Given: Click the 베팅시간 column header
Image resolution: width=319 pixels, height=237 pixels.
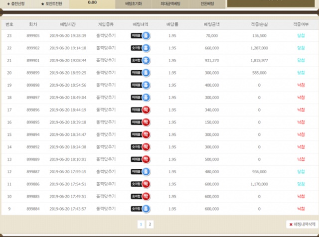Looking at the screenshot, I should [68, 24].
